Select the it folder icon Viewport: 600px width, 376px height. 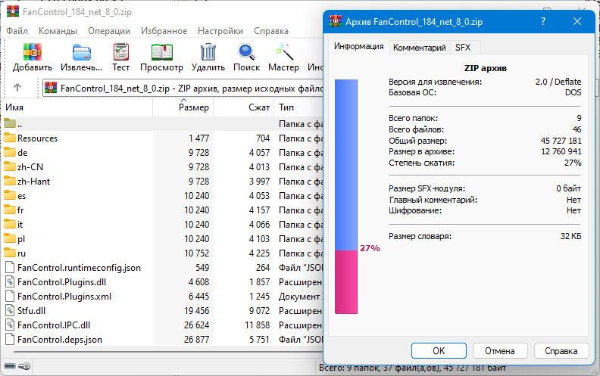coord(10,224)
